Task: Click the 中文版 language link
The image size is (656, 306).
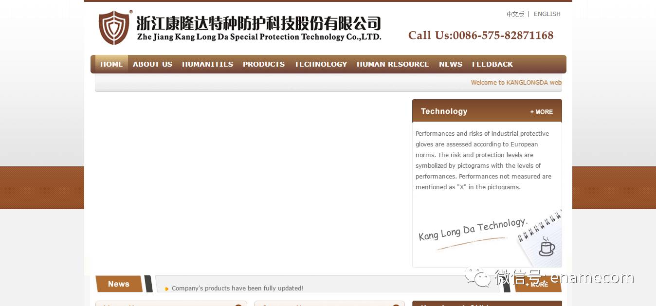Action: point(515,14)
